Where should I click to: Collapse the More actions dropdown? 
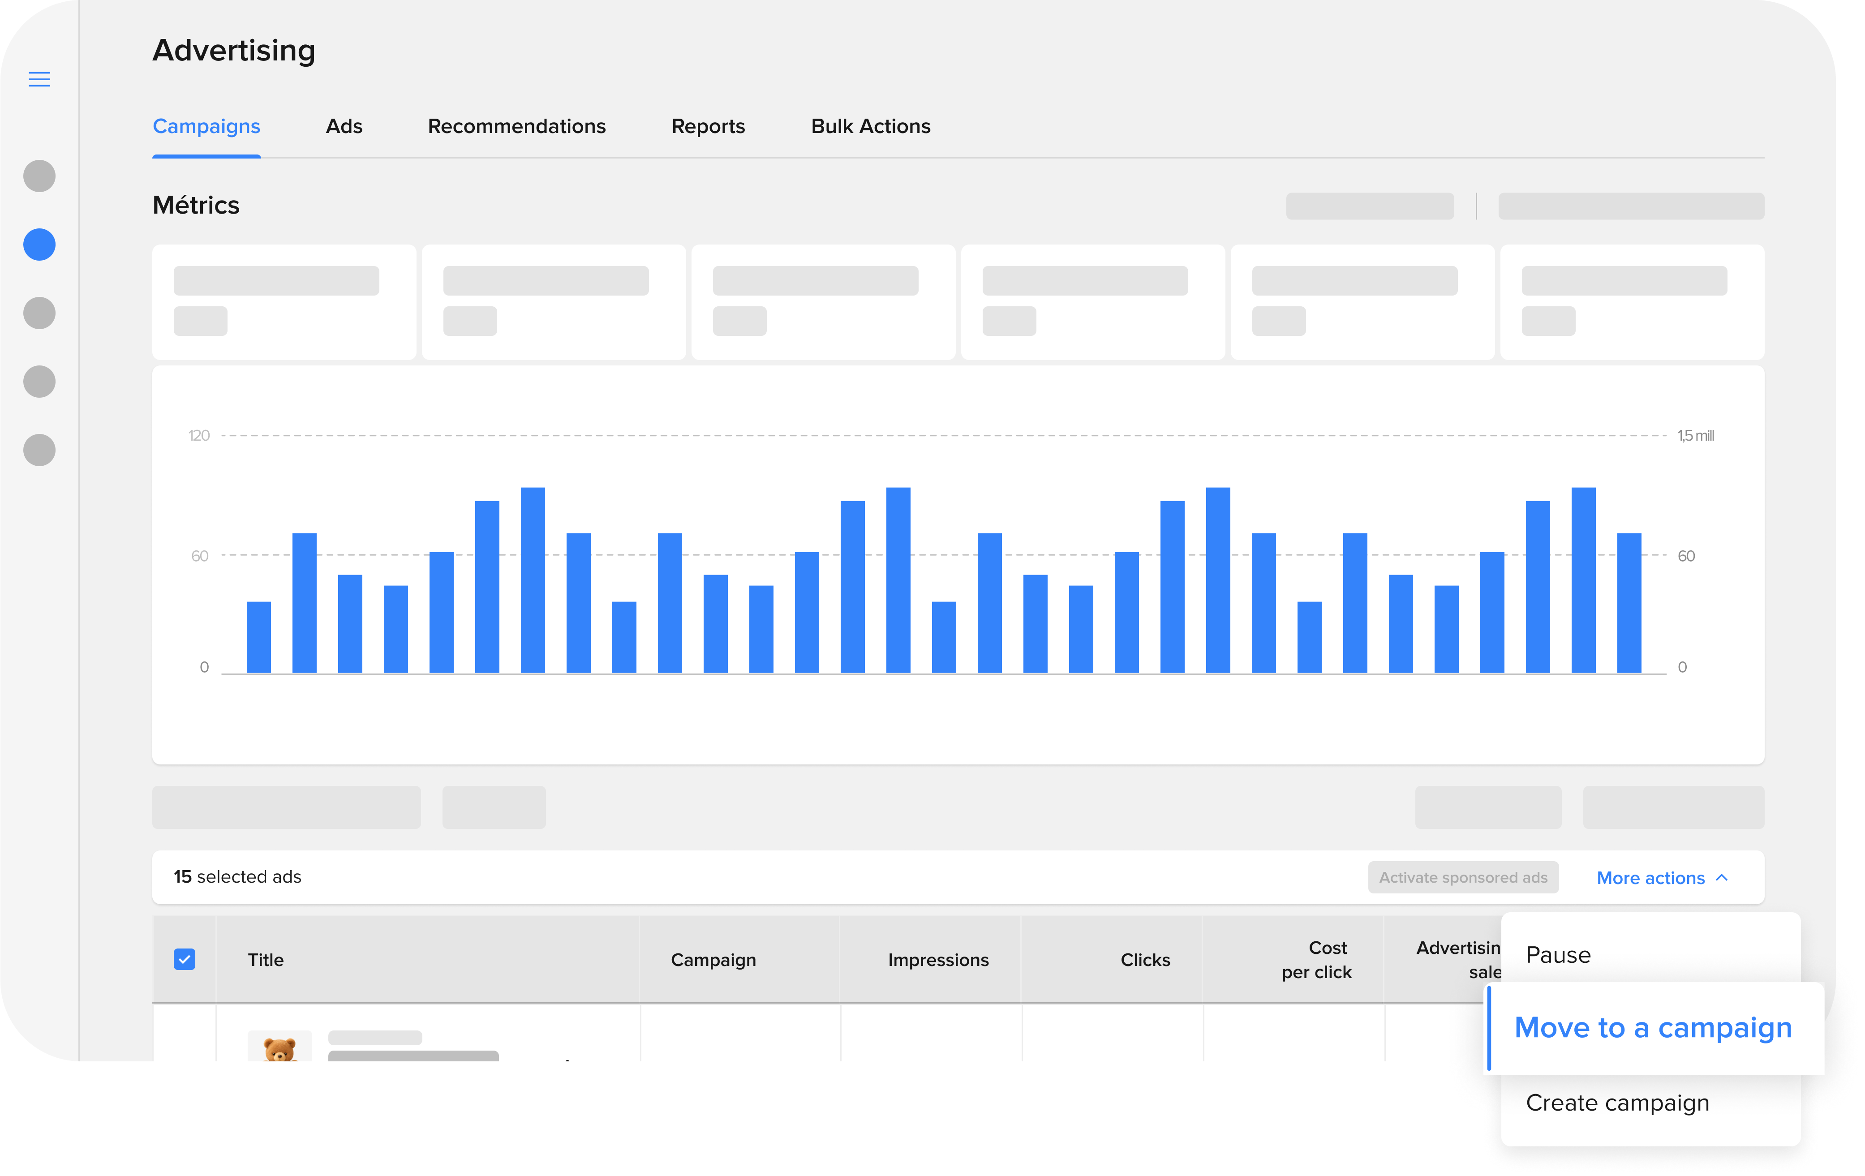click(x=1650, y=878)
